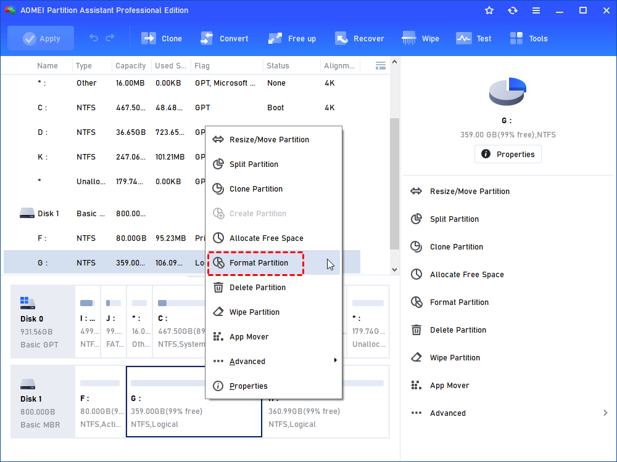Click Split Partition in right panel
Image resolution: width=617 pixels, height=462 pixels.
click(x=445, y=219)
